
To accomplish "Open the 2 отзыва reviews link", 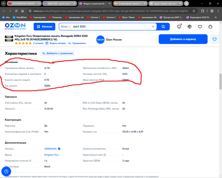I will [38, 43].
